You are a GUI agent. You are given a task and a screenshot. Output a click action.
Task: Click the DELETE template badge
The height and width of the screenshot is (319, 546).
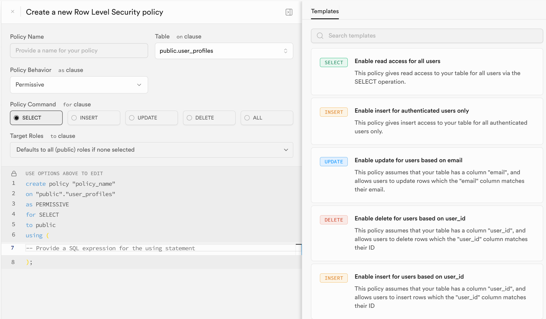coord(334,220)
